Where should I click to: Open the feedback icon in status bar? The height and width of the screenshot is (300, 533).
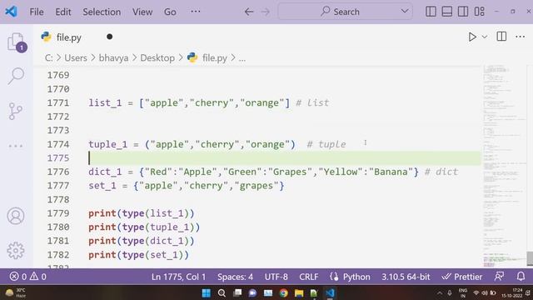point(499,277)
